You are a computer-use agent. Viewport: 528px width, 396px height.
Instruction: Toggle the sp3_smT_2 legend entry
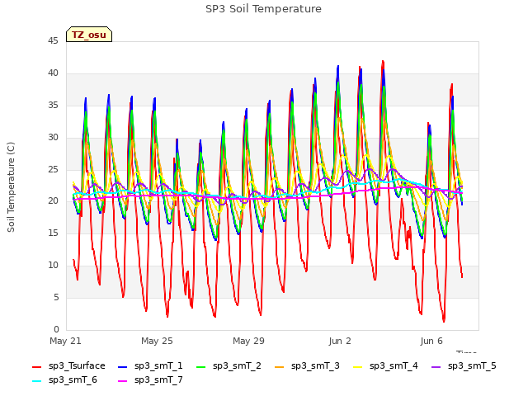click(x=229, y=366)
